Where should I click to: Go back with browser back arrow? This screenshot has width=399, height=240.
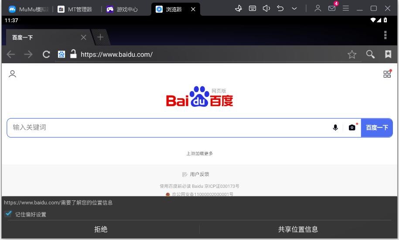[11, 54]
